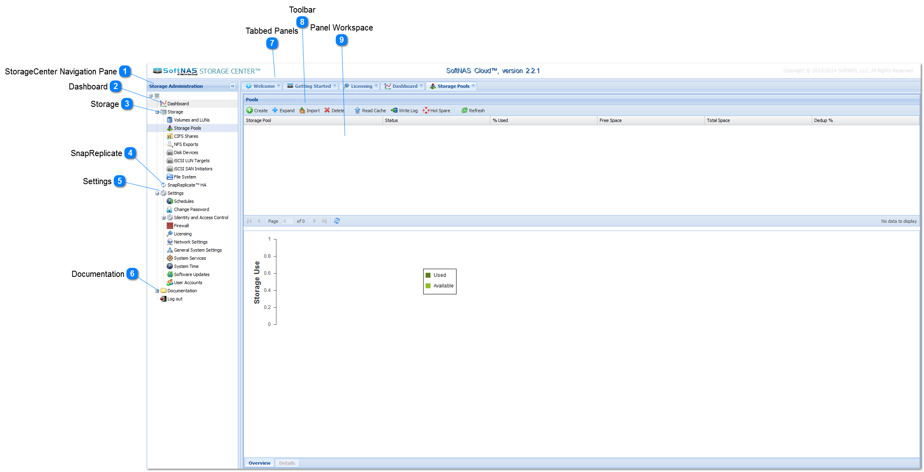Open User Accounts tree item
This screenshot has height=472, width=924.
coord(188,283)
